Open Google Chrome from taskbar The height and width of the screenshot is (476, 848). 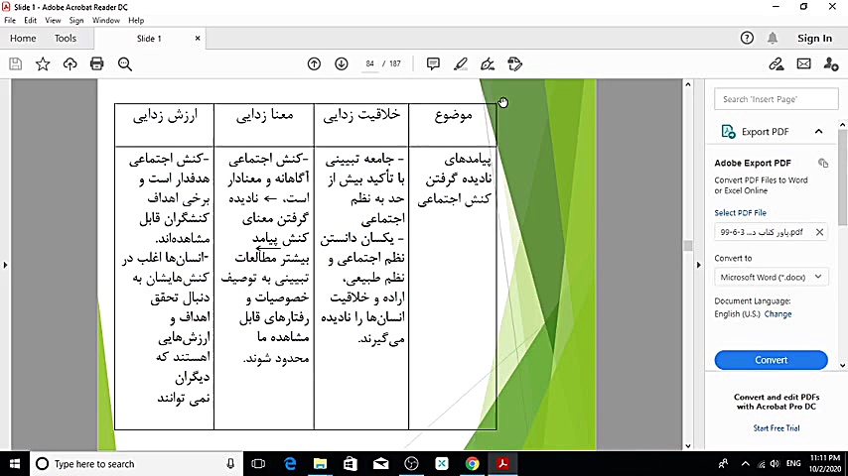click(472, 463)
